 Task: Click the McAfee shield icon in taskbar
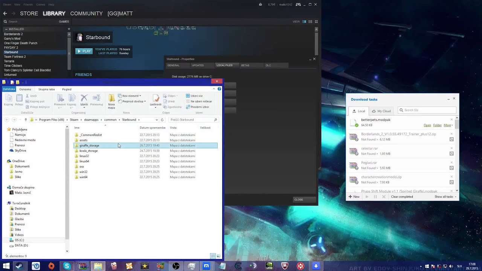[x=285, y=266]
